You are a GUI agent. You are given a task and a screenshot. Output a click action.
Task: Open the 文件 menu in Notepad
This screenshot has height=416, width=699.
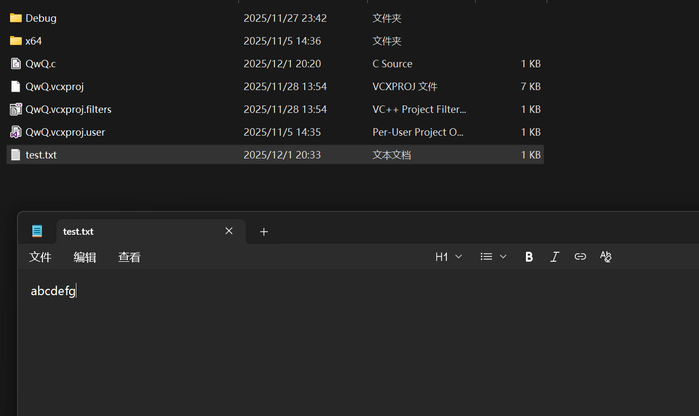[40, 258]
